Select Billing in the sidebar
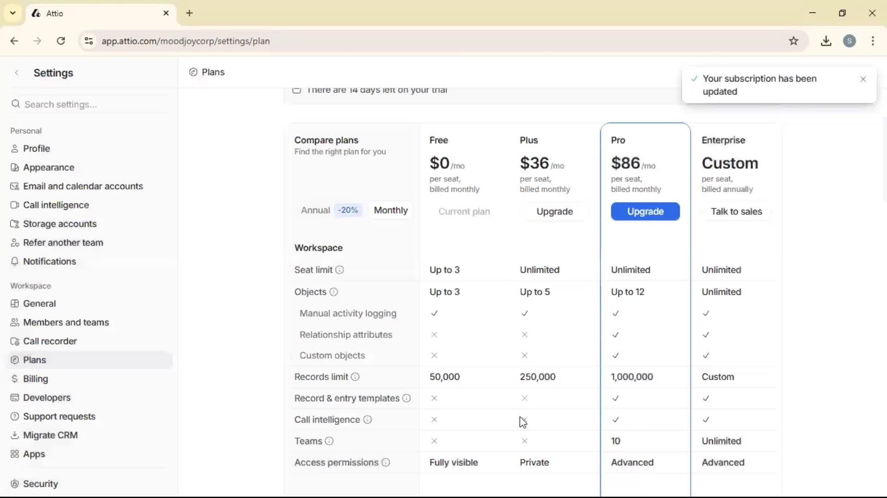 click(35, 379)
